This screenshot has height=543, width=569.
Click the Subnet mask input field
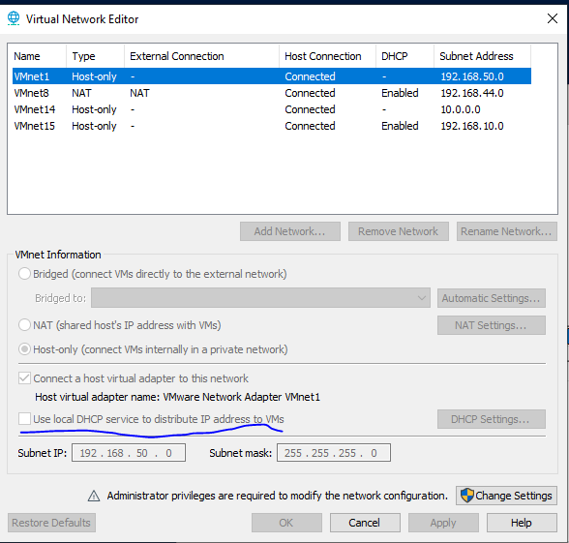coord(334,453)
